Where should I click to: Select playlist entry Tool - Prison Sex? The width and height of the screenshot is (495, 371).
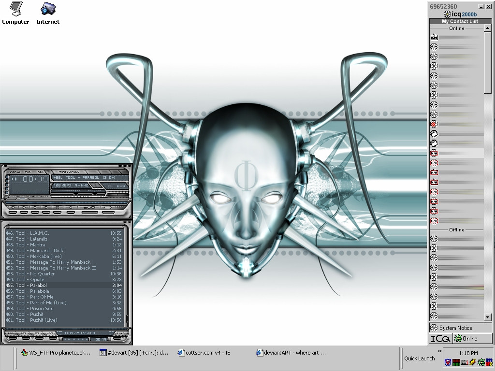pyautogui.click(x=63, y=308)
